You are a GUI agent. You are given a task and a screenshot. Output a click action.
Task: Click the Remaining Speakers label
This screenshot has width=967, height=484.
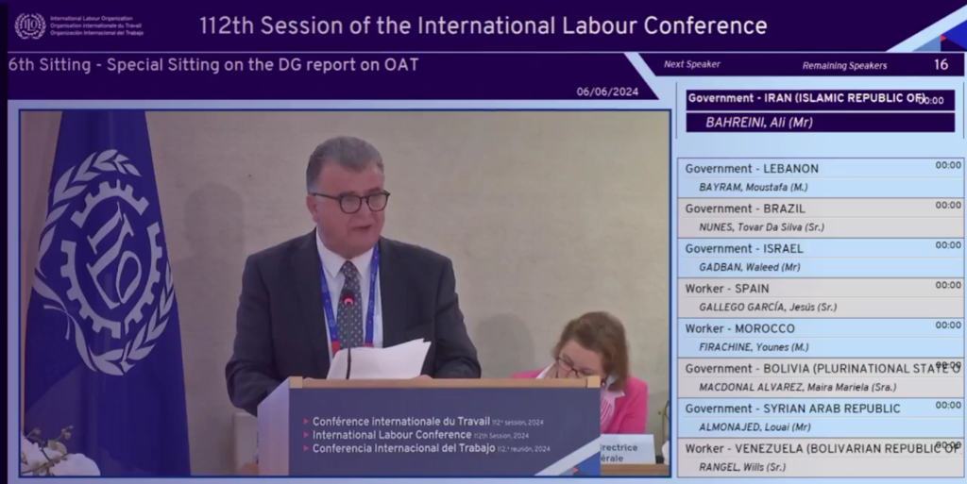pyautogui.click(x=844, y=66)
